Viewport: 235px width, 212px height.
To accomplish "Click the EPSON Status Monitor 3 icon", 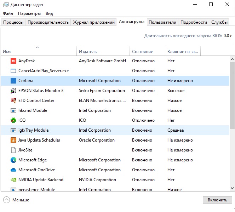I will (x=13, y=91).
